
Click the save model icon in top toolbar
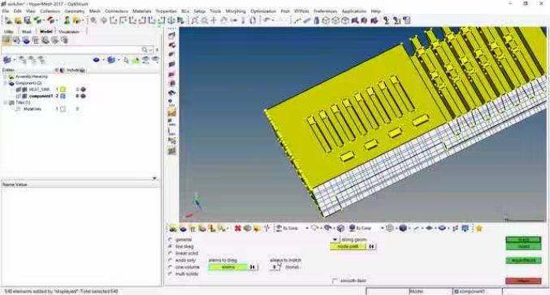(28, 20)
